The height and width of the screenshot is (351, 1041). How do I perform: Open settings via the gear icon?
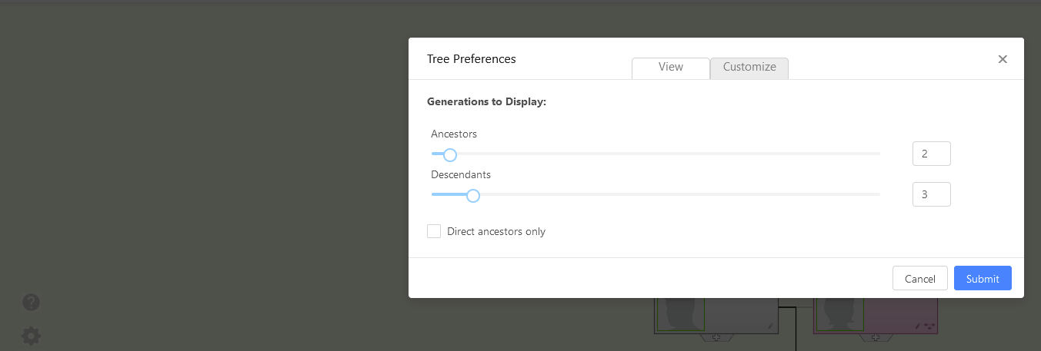point(31,336)
